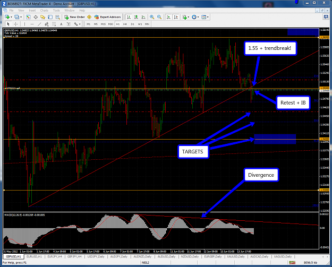
Task: Toggle Expert Advisors trading
Action: [107, 17]
